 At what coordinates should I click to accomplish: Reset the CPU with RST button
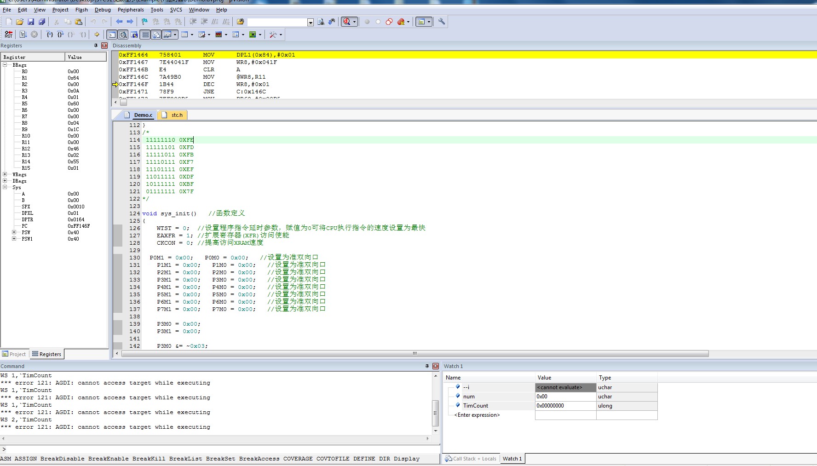9,35
